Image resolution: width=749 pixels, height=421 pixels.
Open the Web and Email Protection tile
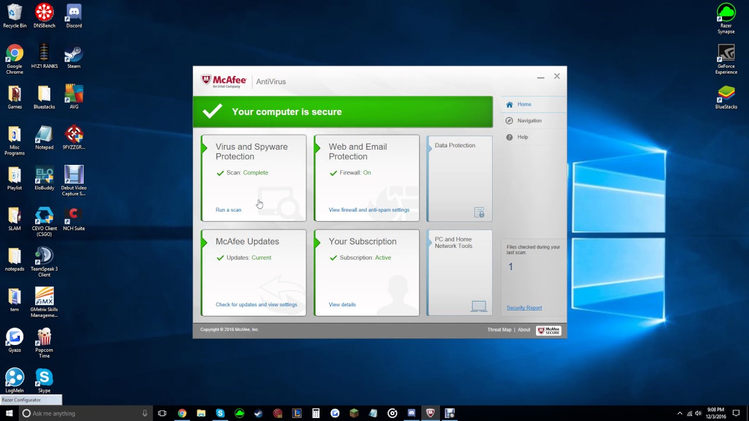point(366,178)
